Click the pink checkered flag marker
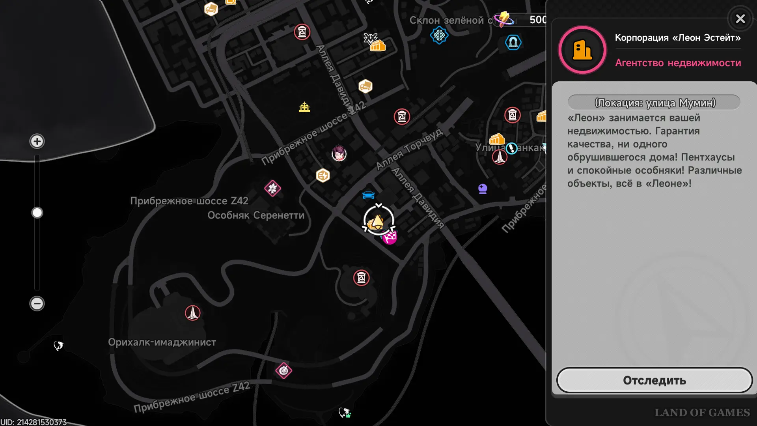The height and width of the screenshot is (426, 757). coord(390,238)
